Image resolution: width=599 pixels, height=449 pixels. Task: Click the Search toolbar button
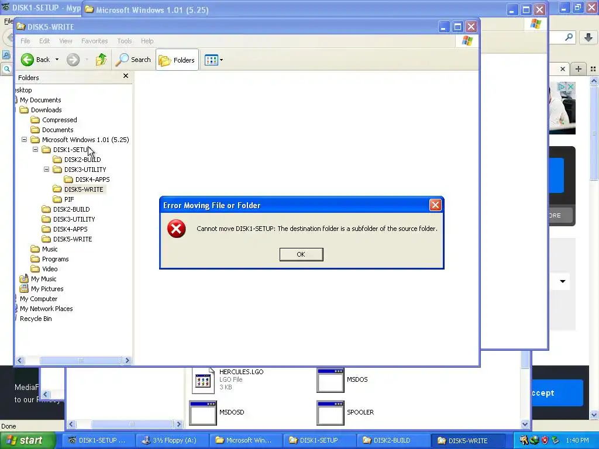133,60
